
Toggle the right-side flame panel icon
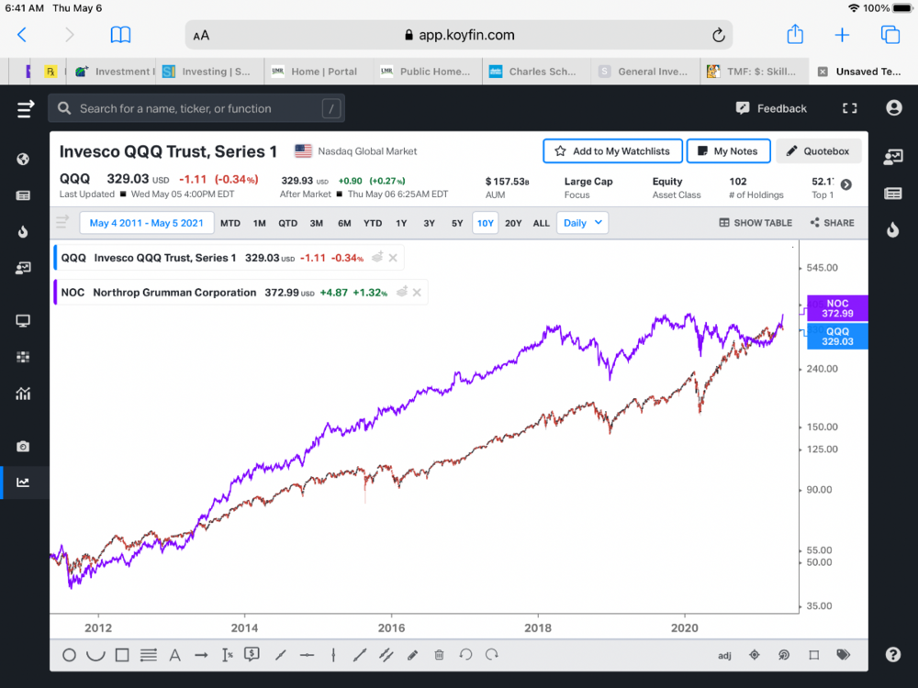point(893,229)
